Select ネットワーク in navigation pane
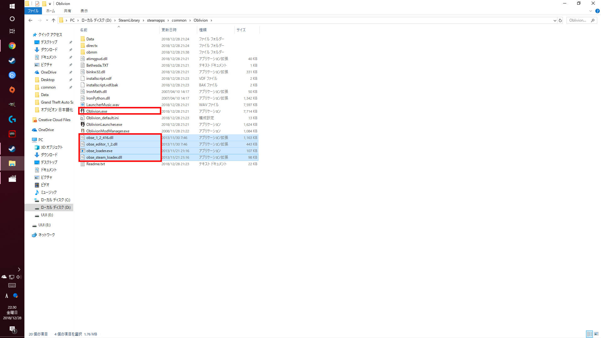 (x=46, y=235)
